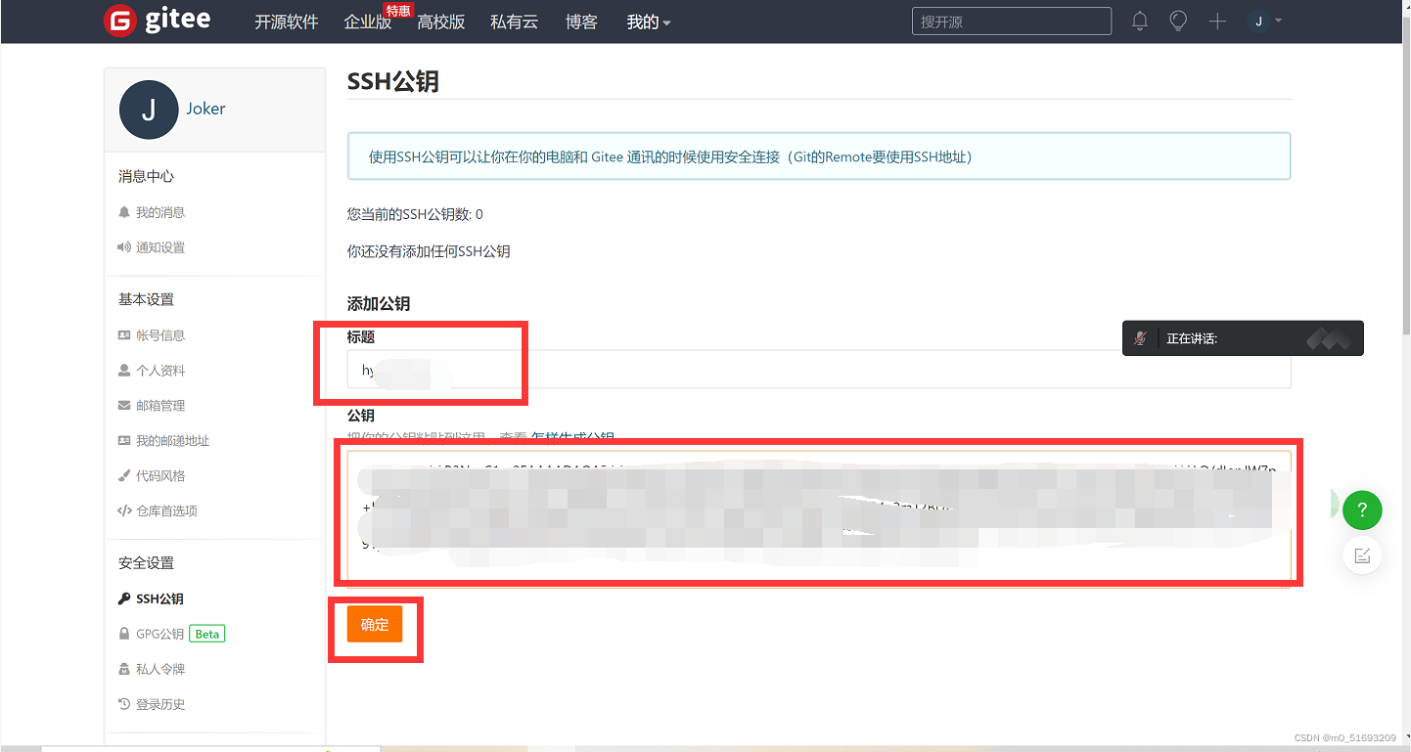Viewport: 1411px width, 752px height.
Task: Click the feedback pencil icon below help button
Action: (1362, 554)
